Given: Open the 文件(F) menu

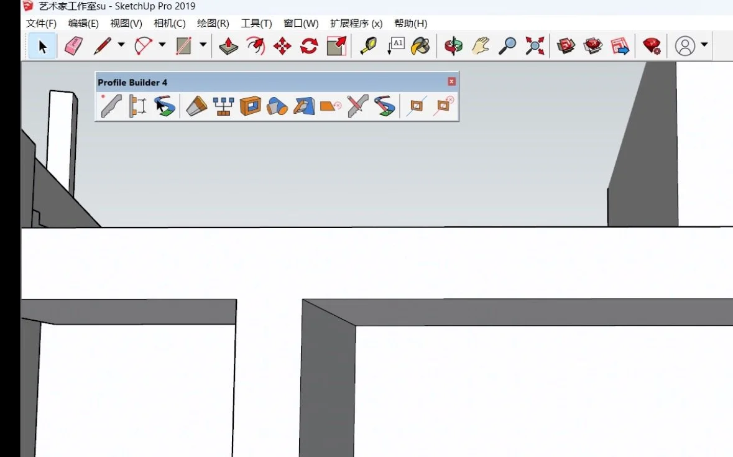Looking at the screenshot, I should click(x=41, y=24).
